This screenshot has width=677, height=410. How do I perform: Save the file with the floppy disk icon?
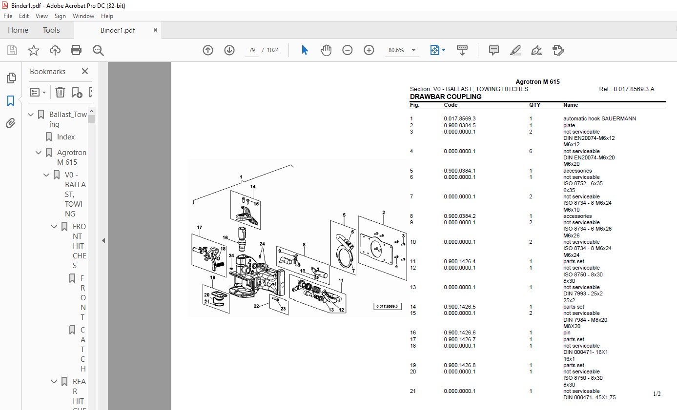(x=12, y=50)
